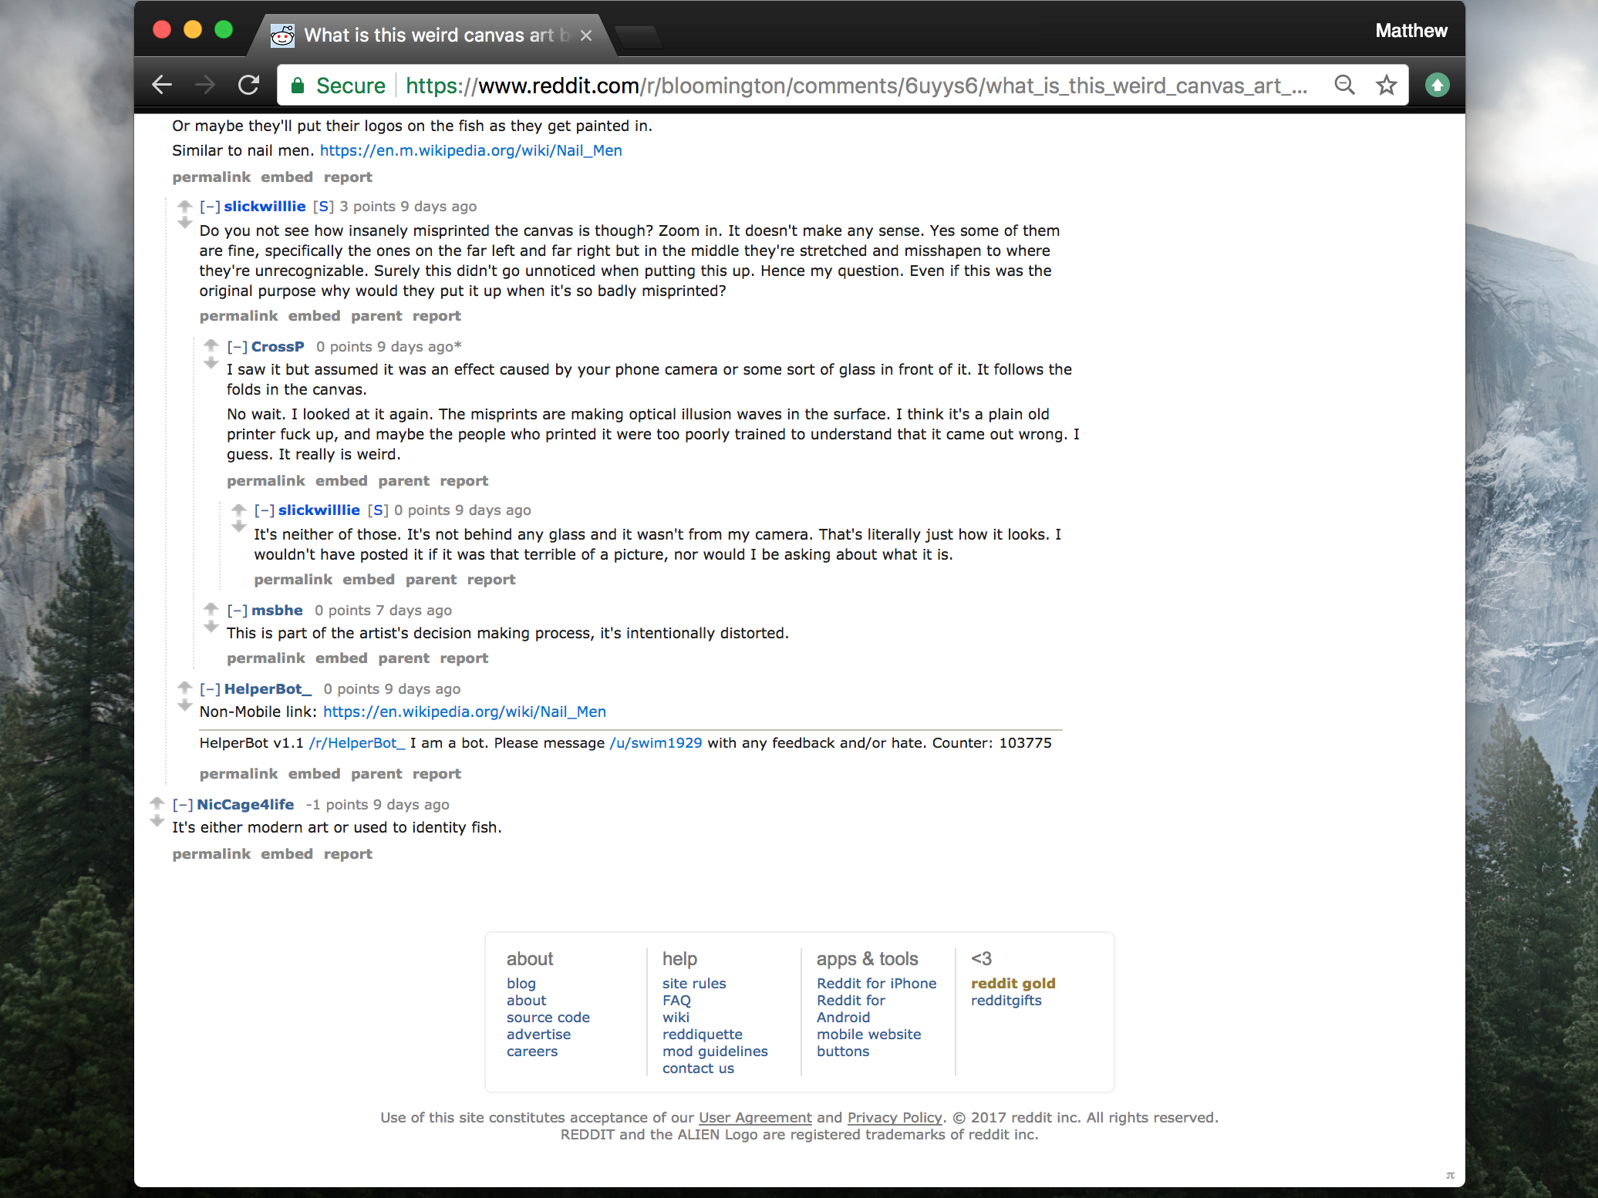Open FAQ footer link
The height and width of the screenshot is (1198, 1598).
[x=676, y=1001]
